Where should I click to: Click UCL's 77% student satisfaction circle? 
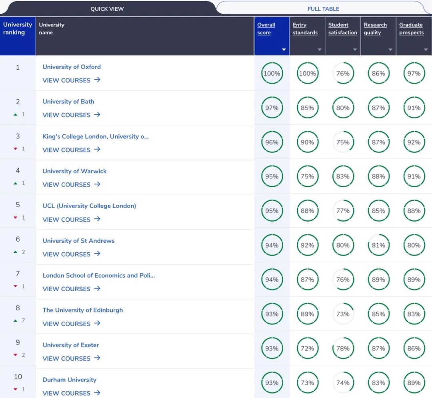point(343,211)
